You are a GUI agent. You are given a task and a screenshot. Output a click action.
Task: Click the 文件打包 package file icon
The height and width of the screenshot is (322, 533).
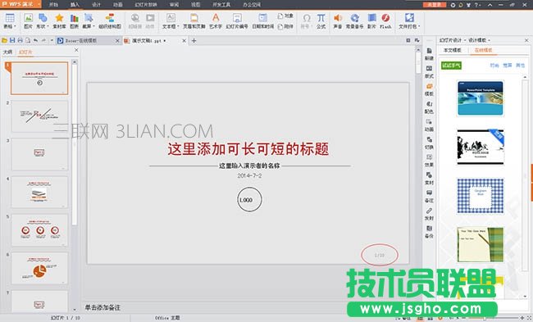[409, 18]
